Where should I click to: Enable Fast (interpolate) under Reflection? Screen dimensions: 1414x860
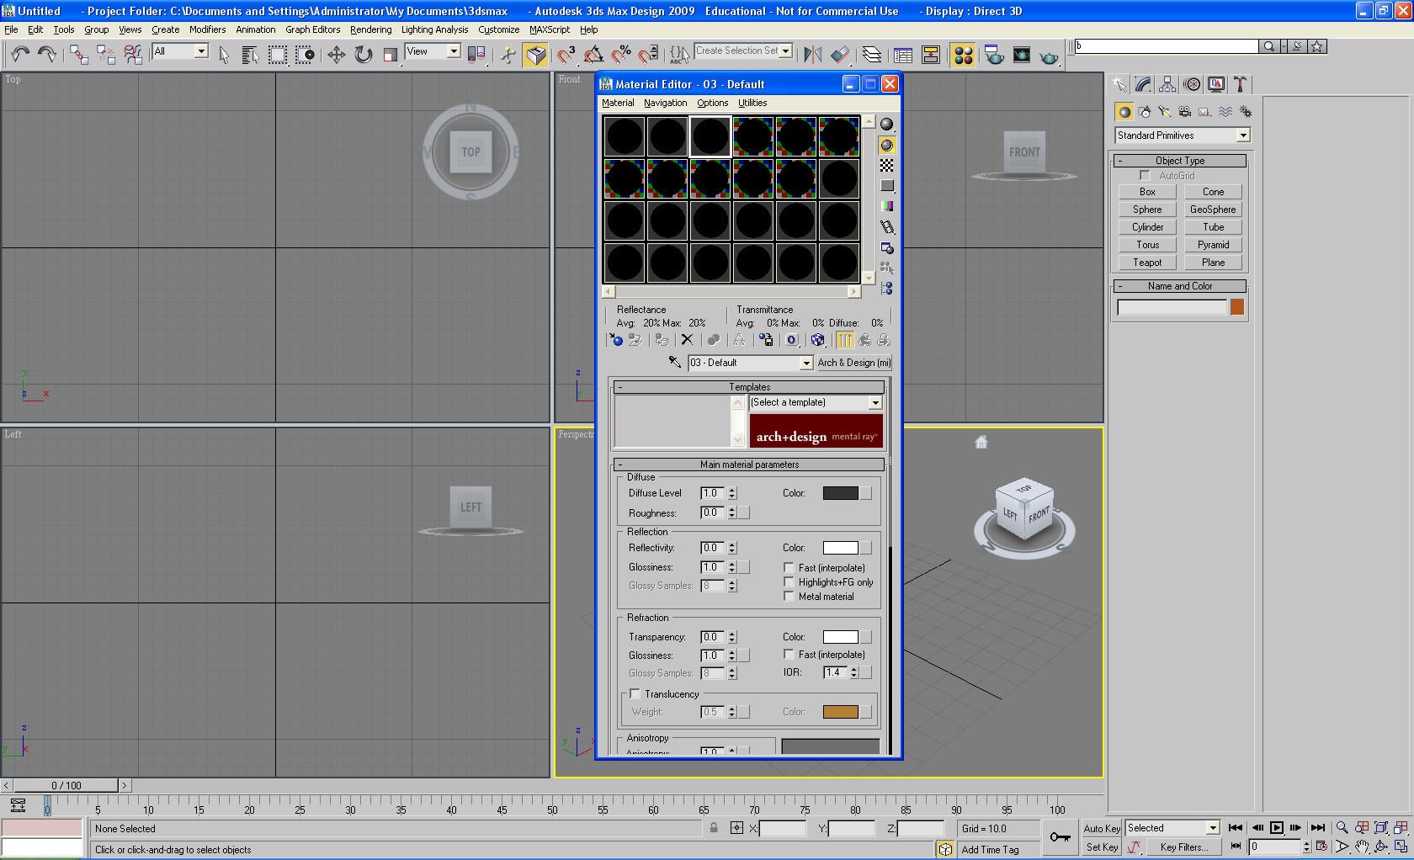(789, 568)
